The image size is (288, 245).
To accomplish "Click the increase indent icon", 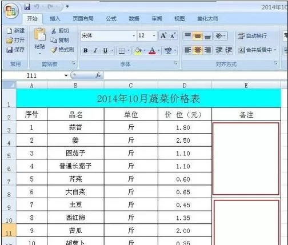I will click(x=229, y=50).
